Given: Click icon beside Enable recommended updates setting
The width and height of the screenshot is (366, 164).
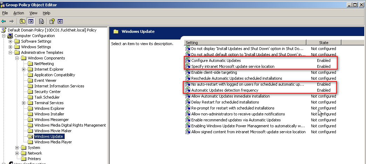Looking at the screenshot, I should 188,120.
